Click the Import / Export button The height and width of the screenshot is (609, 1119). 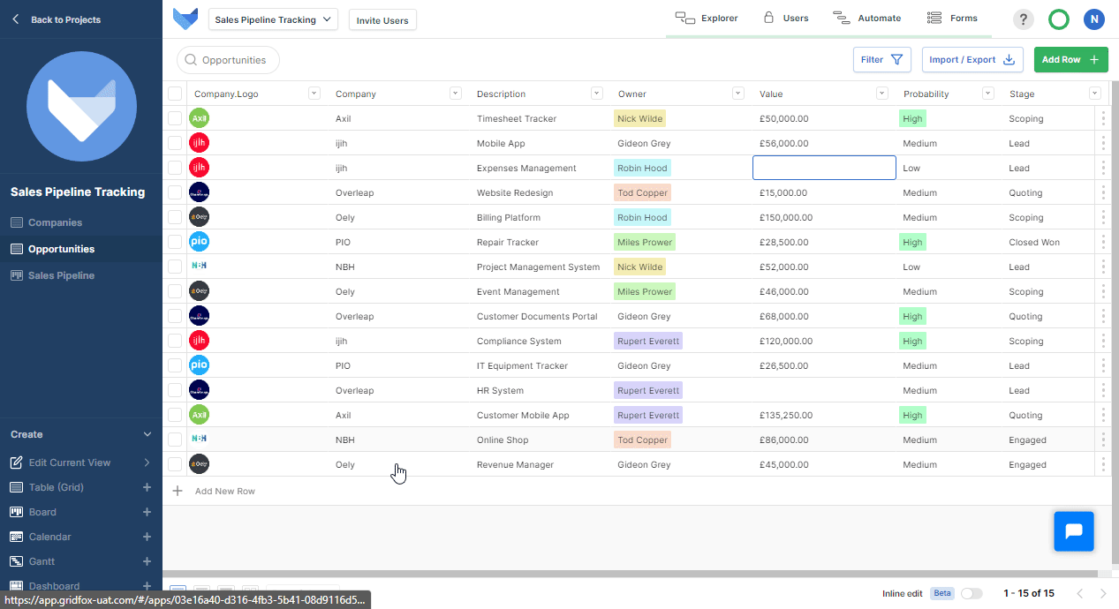coord(972,60)
